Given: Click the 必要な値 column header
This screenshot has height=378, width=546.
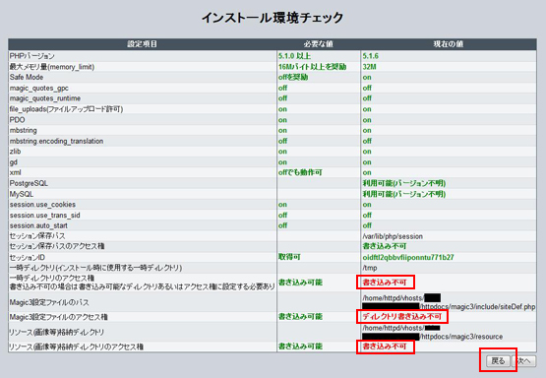Looking at the screenshot, I should point(319,44).
